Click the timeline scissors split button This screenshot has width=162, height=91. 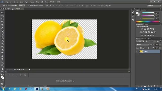pyautogui.click(x=21, y=75)
